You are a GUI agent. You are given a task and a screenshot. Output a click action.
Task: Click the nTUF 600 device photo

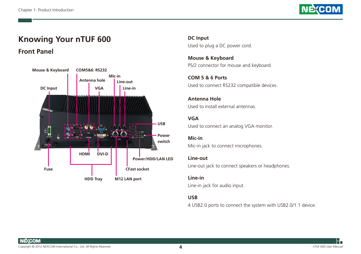pos(96,123)
